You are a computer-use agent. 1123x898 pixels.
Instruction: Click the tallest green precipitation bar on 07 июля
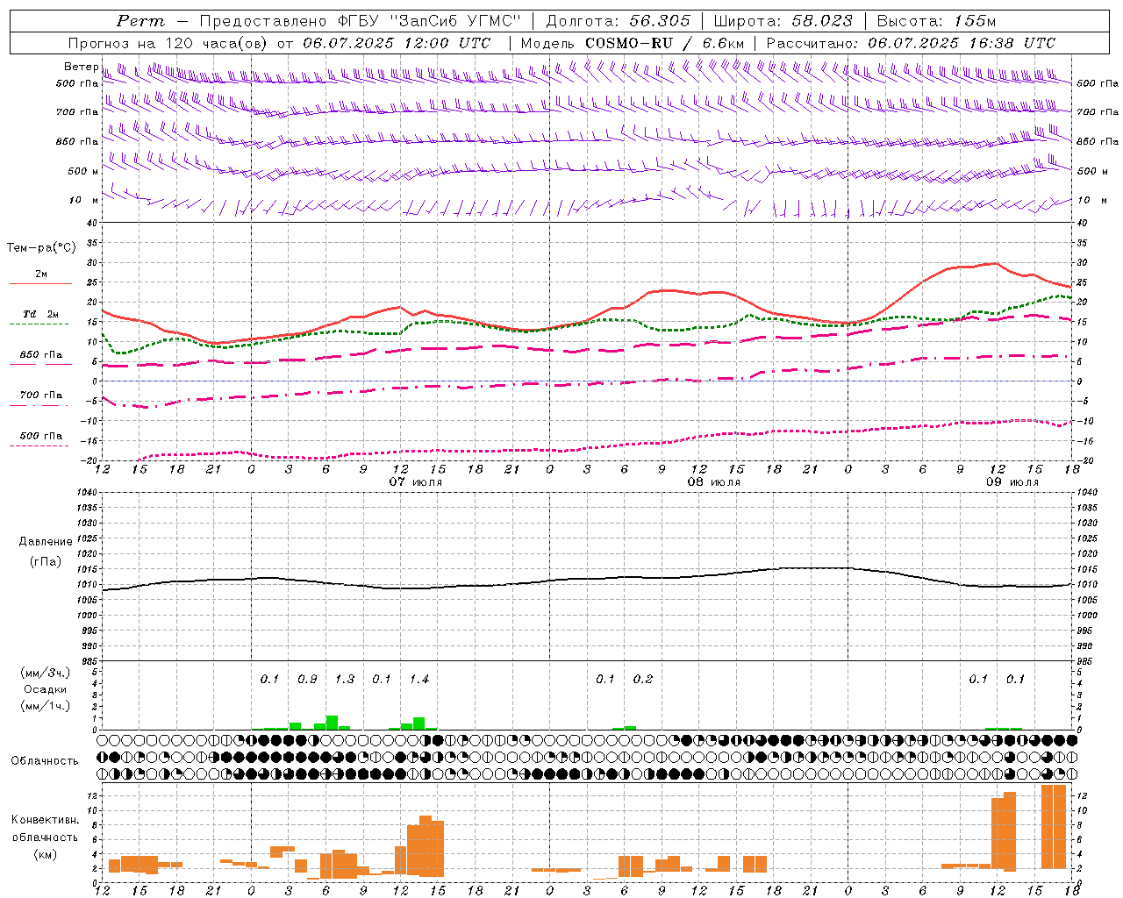tap(332, 723)
